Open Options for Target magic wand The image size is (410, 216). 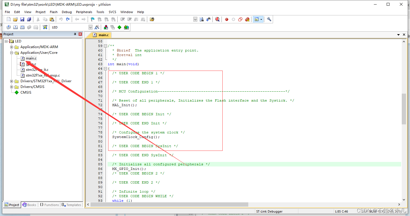(97, 27)
